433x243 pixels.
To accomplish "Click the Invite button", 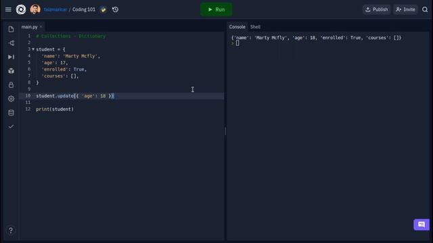I will point(405,9).
